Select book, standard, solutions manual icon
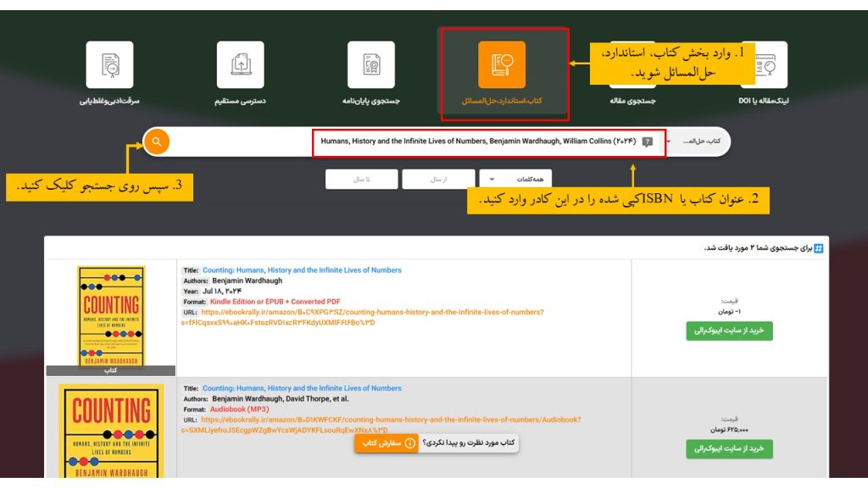This screenshot has width=868, height=488. click(502, 64)
